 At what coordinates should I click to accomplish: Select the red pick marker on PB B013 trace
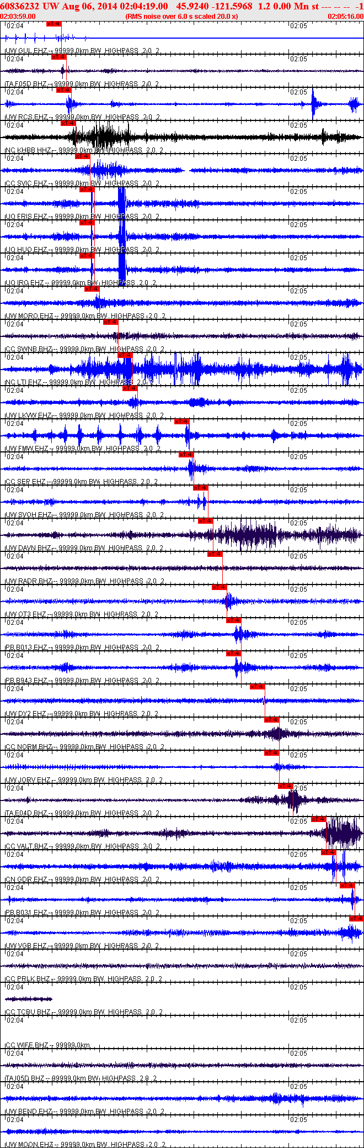[234, 620]
